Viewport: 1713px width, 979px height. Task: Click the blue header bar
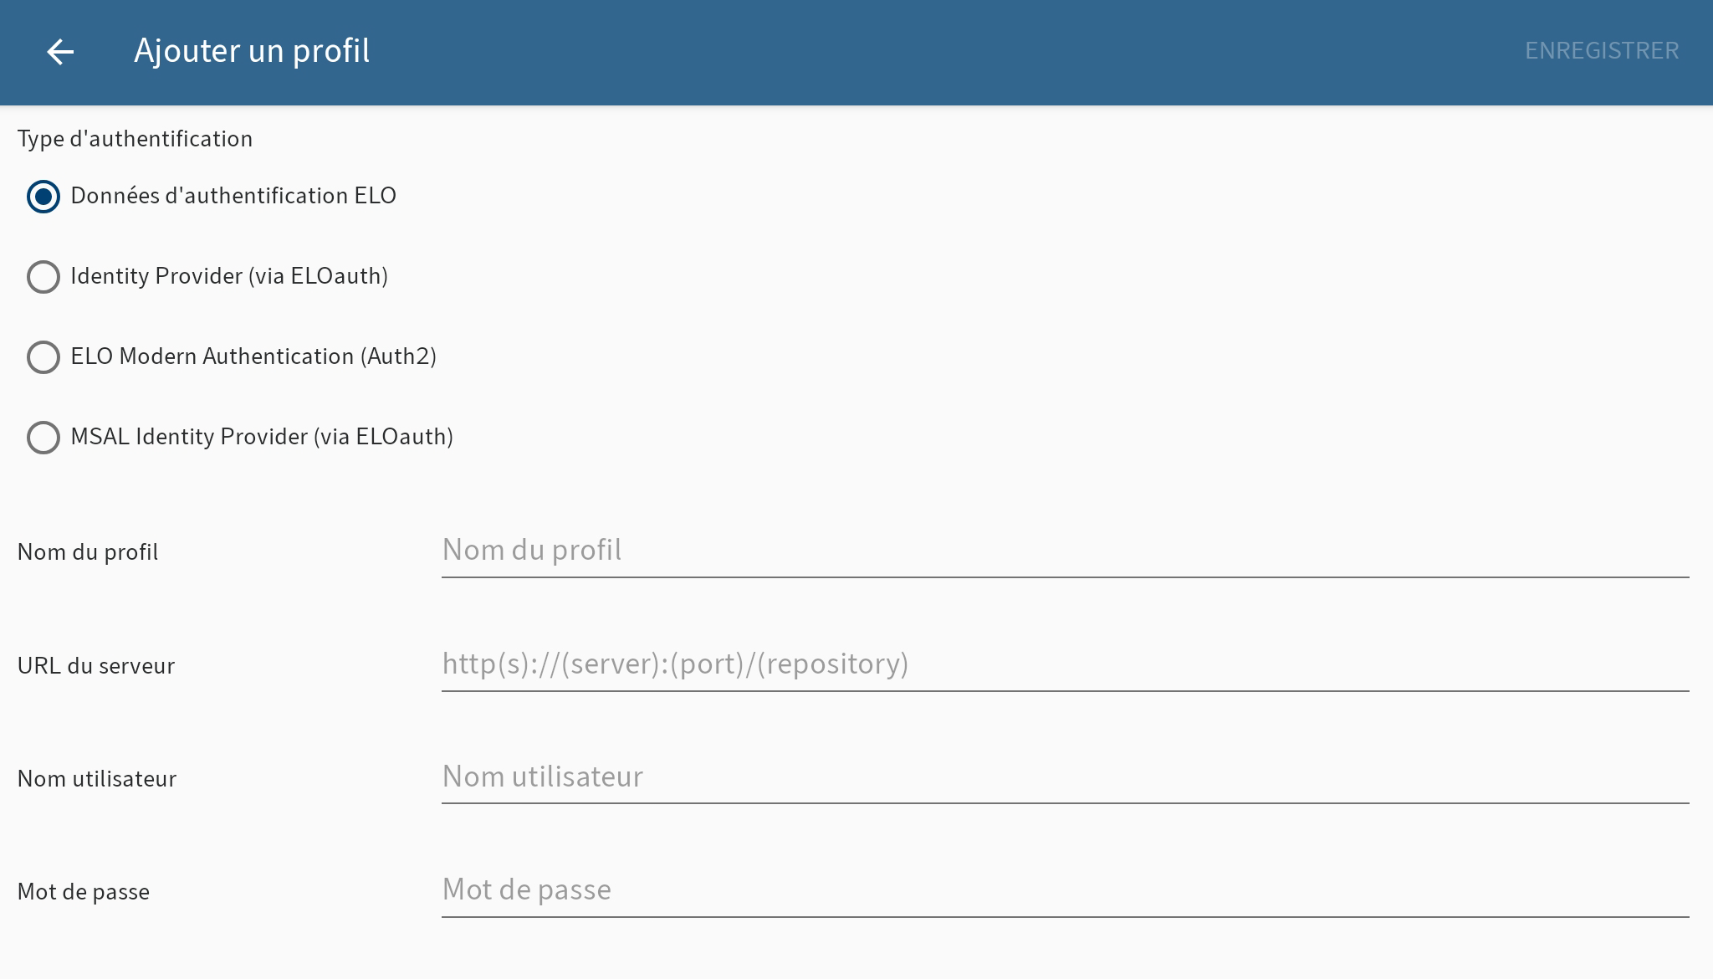[x=856, y=52]
